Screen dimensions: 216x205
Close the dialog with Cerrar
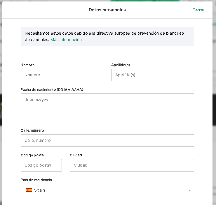(198, 10)
